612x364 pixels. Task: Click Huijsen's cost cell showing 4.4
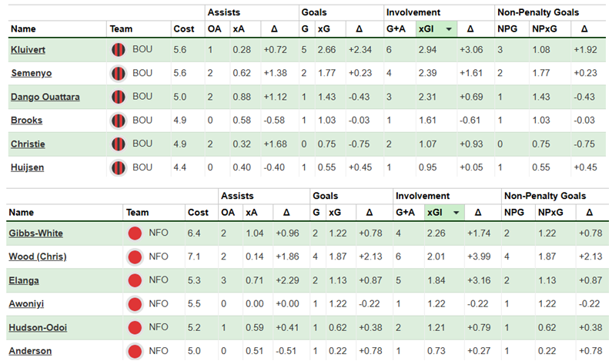181,167
